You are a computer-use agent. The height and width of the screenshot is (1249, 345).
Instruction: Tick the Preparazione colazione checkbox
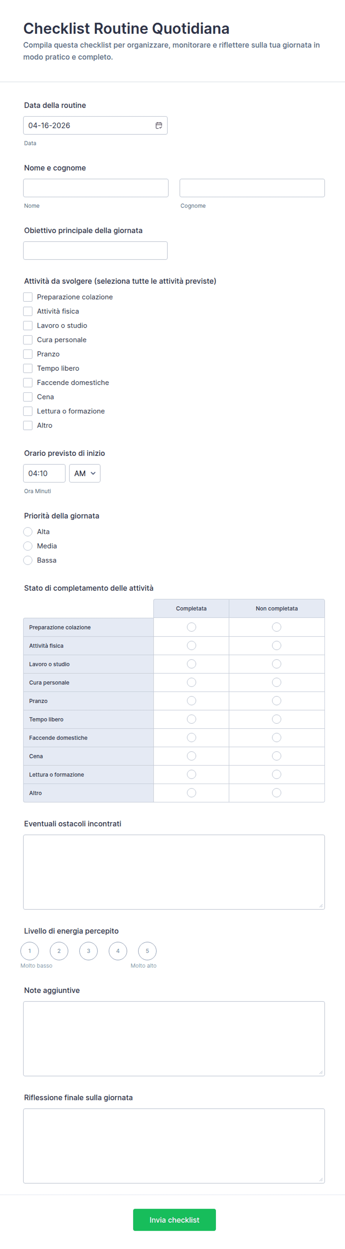click(28, 297)
